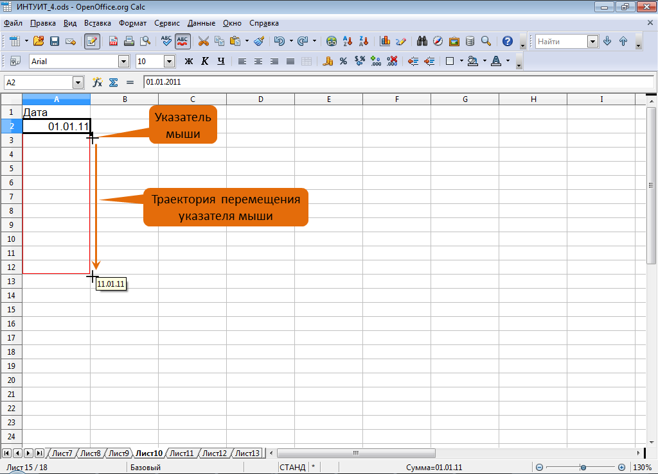Expand the font size 10 dropdown
The width and height of the screenshot is (658, 474).
pos(169,62)
